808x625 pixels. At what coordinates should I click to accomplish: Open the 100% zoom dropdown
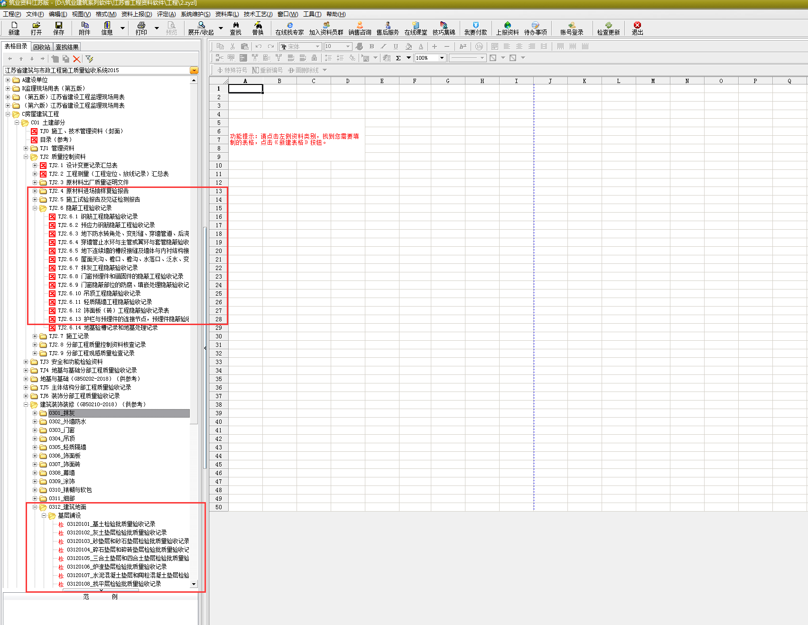pyautogui.click(x=442, y=58)
